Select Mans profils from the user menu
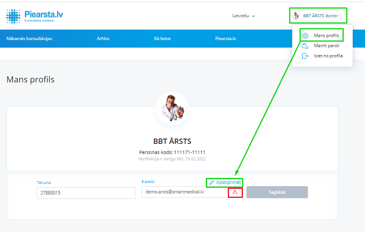Image resolution: width=365 pixels, height=239 pixels. point(326,36)
